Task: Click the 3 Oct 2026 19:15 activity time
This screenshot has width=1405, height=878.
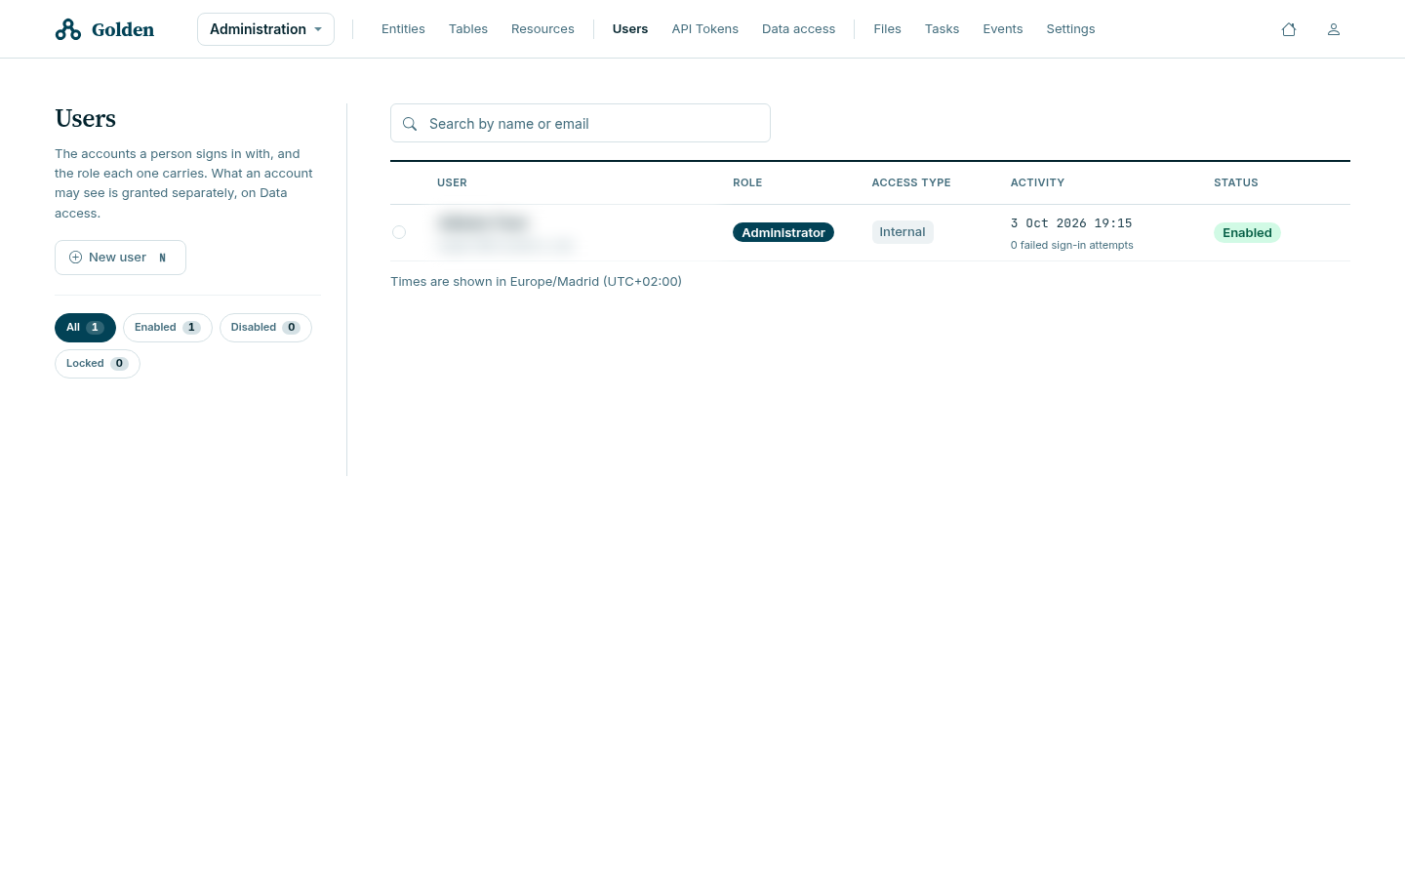Action: coord(1071,223)
